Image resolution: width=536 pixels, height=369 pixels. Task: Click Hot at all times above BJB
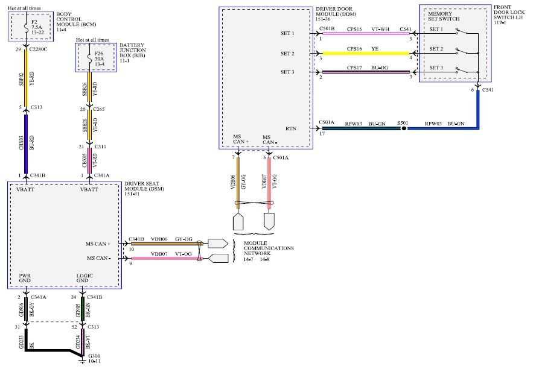(92, 40)
